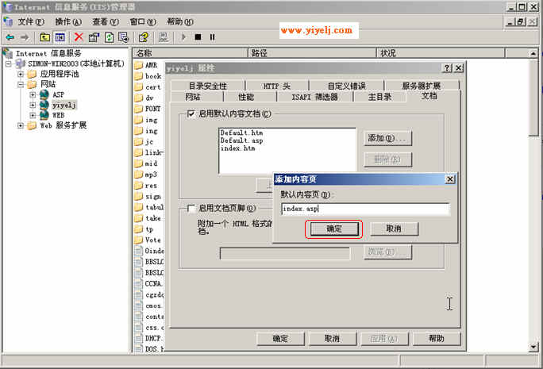
Task: Click the 默认内容页 text input field
Action: pos(365,209)
